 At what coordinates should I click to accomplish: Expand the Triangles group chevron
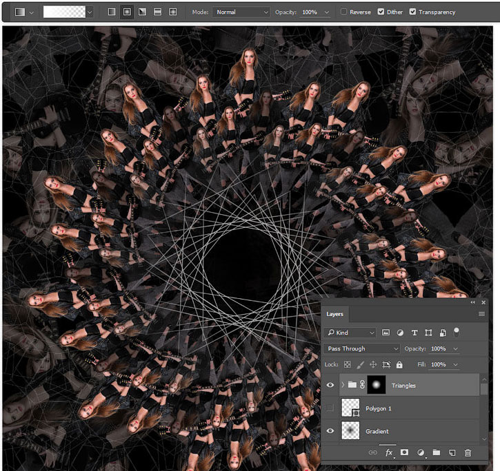pyautogui.click(x=343, y=385)
